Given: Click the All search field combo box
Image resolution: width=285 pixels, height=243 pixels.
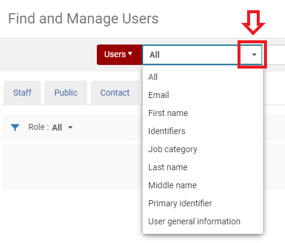Looking at the screenshot, I should pyautogui.click(x=202, y=55).
